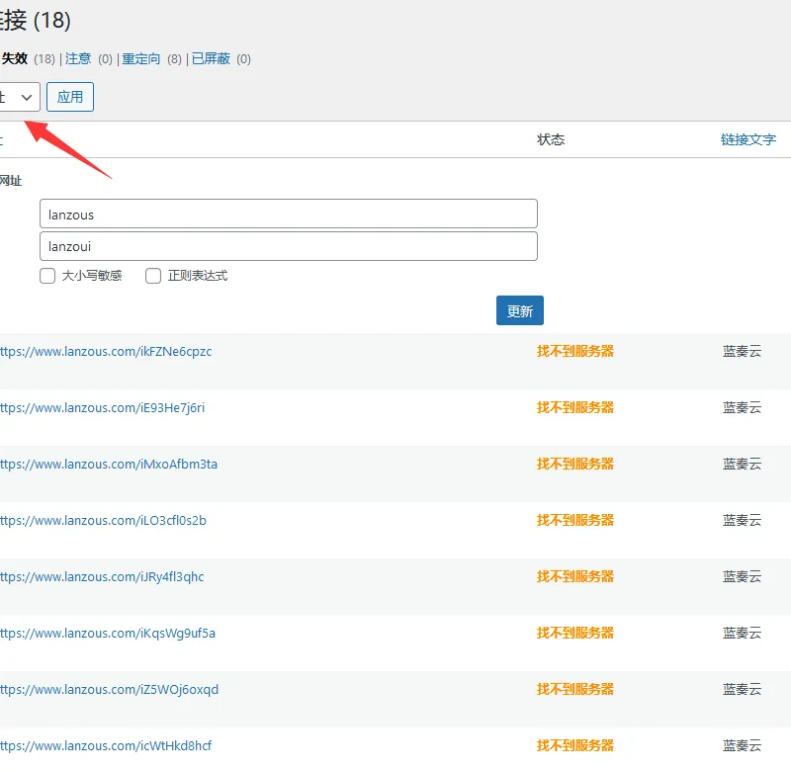791x771 pixels.
Task: Click 找不到服务器 status for iE93He7j6ri
Action: coord(575,408)
